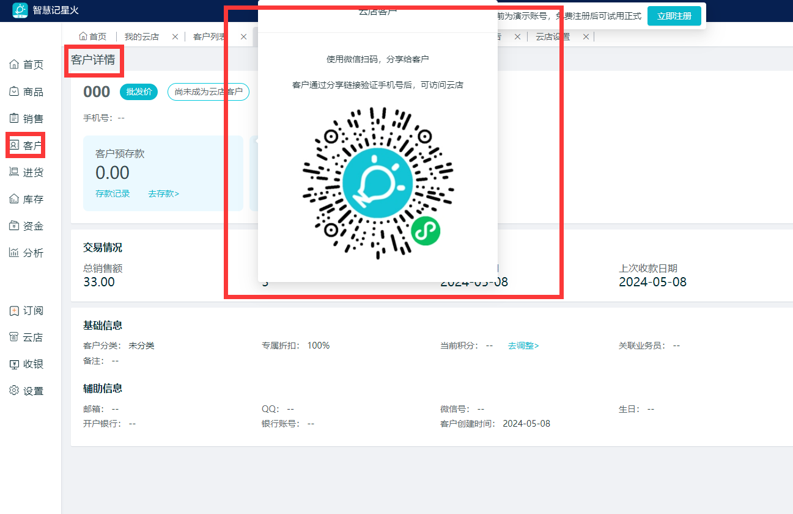This screenshot has width=793, height=514.
Task: Go to 资金 in the sidebar
Action: click(27, 226)
